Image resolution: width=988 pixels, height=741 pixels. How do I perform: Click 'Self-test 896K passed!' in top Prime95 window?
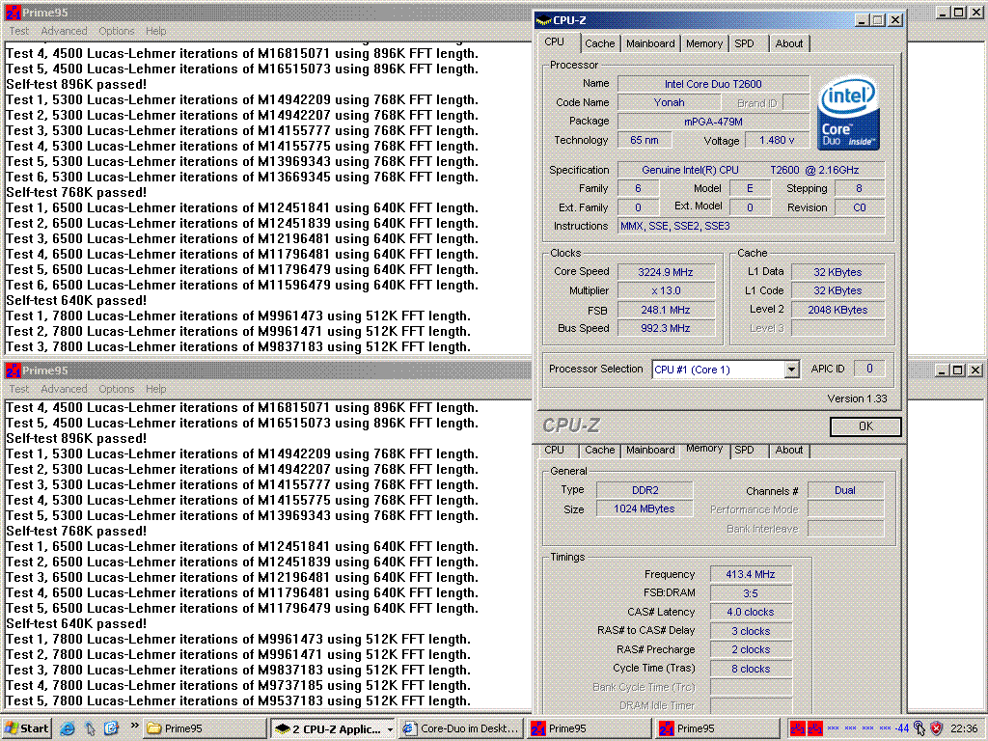point(75,85)
